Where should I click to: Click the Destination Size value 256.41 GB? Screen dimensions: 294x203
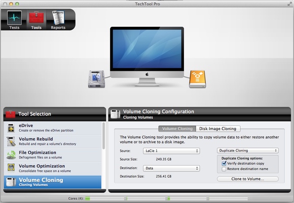(x=164, y=176)
